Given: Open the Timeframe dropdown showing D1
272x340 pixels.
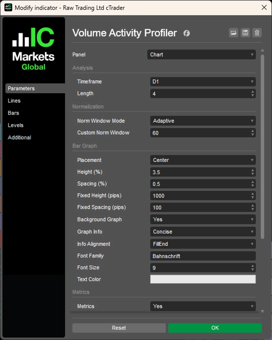Looking at the screenshot, I should pyautogui.click(x=203, y=82).
